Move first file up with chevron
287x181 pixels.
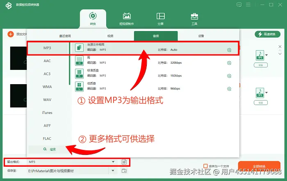click(280, 50)
